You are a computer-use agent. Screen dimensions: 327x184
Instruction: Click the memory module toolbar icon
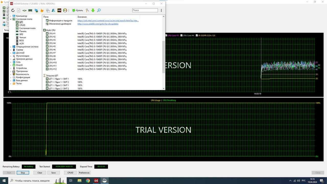click(x=30, y=10)
